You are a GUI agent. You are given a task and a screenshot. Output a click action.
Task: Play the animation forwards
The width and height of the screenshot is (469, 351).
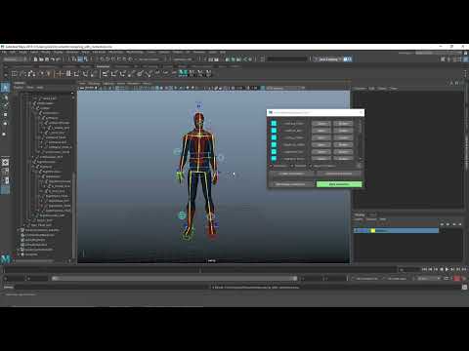[x=447, y=269]
